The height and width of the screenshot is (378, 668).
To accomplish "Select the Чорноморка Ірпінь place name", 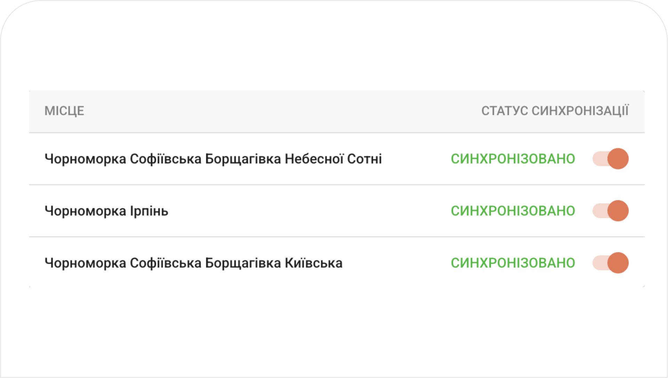I will (106, 211).
